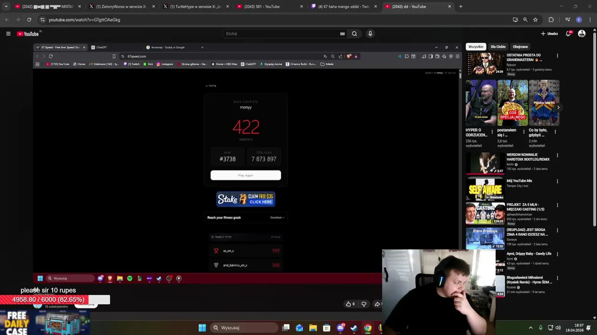Open Discord from the taskbar
The width and height of the screenshot is (597, 335).
(340, 328)
